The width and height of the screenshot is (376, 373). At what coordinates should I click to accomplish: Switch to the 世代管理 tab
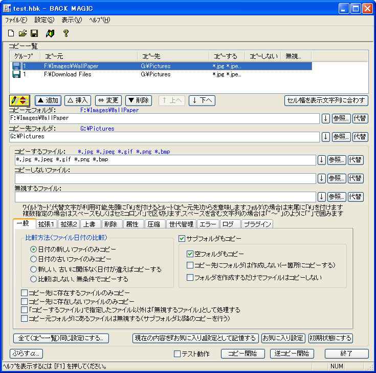[181, 224]
